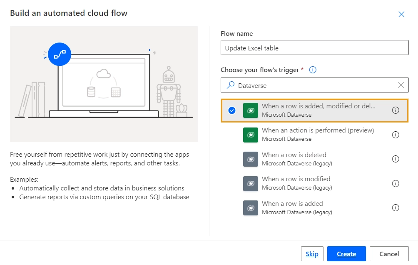Show info for When a row is added
This screenshot has height=265, width=418.
click(x=396, y=207)
